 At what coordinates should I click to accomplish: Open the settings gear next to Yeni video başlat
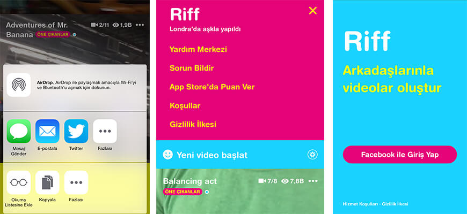[312, 155]
